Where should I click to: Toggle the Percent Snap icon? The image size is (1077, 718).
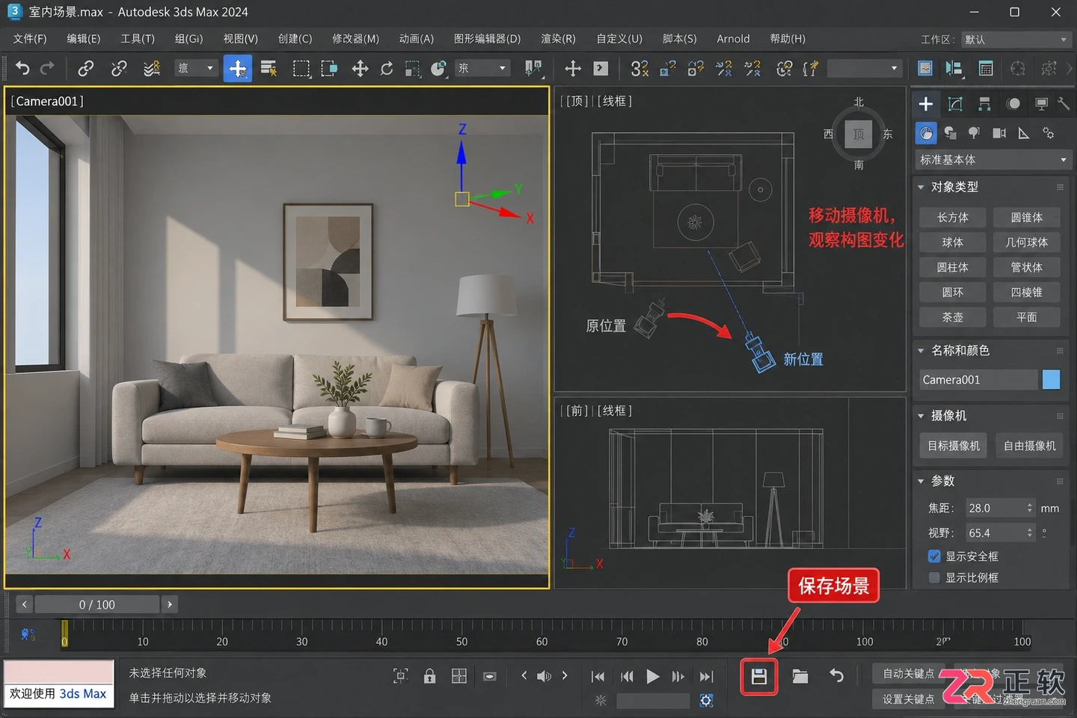(696, 69)
